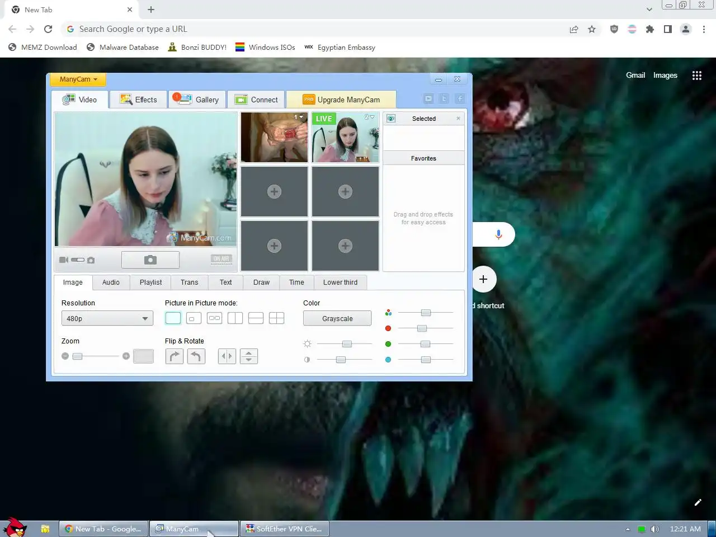Select four-quadrant picture mode

(276, 318)
